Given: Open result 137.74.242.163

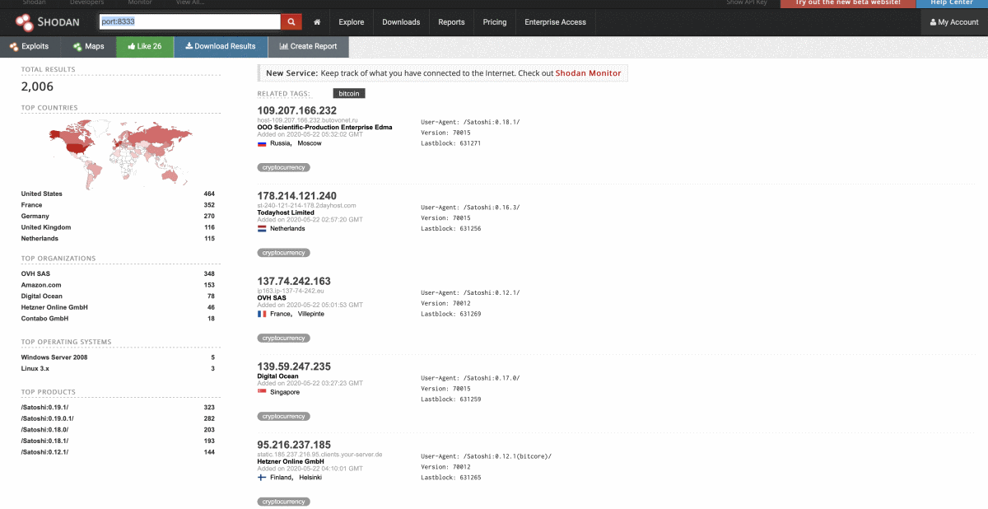Looking at the screenshot, I should tap(294, 282).
